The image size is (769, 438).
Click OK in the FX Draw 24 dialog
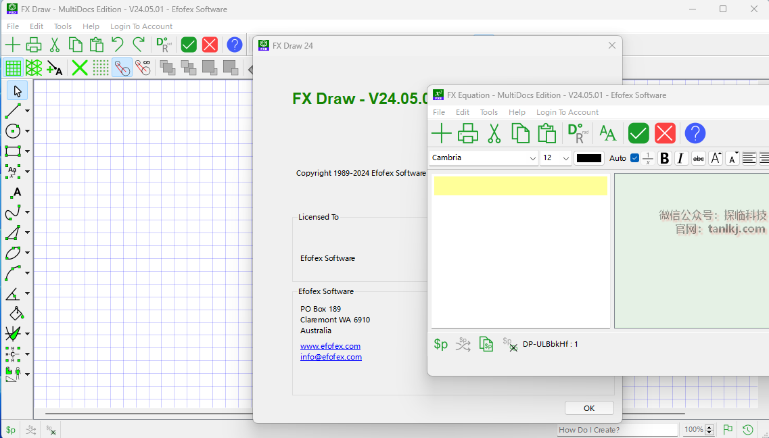(x=588, y=408)
